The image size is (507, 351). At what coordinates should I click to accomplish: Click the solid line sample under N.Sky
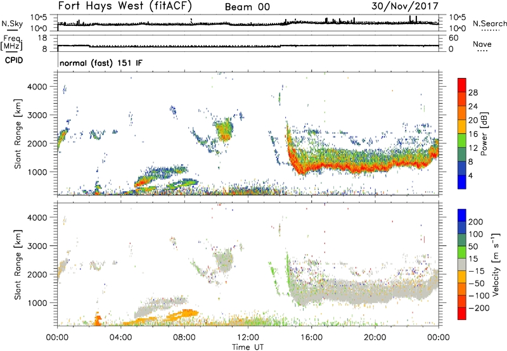tap(13, 30)
